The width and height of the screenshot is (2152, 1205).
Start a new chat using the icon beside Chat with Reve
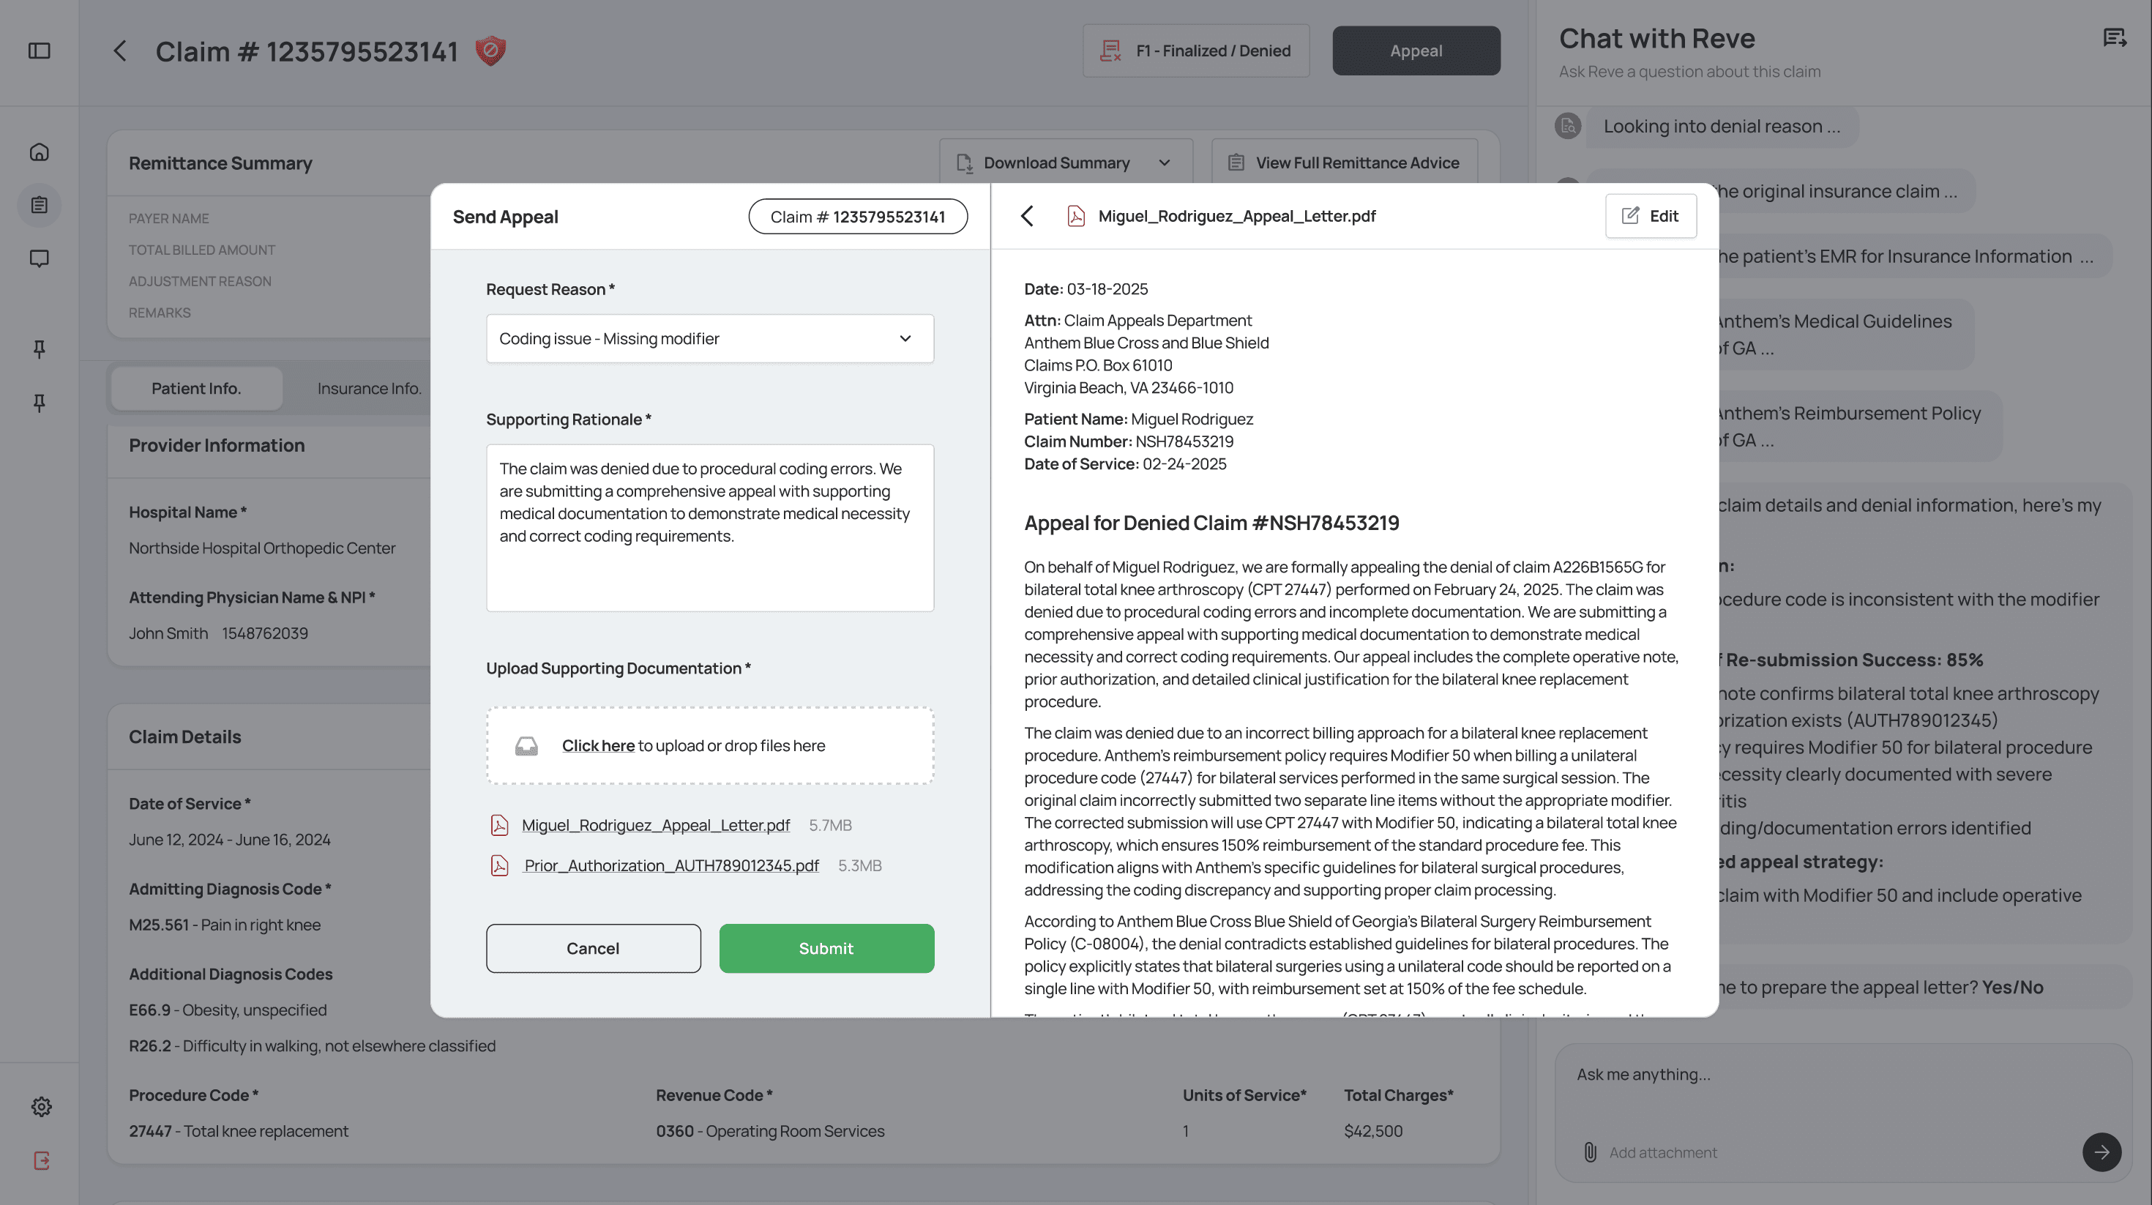click(x=2115, y=37)
